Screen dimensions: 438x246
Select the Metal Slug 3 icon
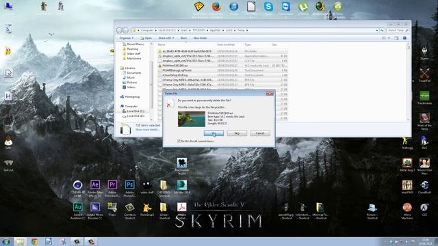[x=407, y=163]
